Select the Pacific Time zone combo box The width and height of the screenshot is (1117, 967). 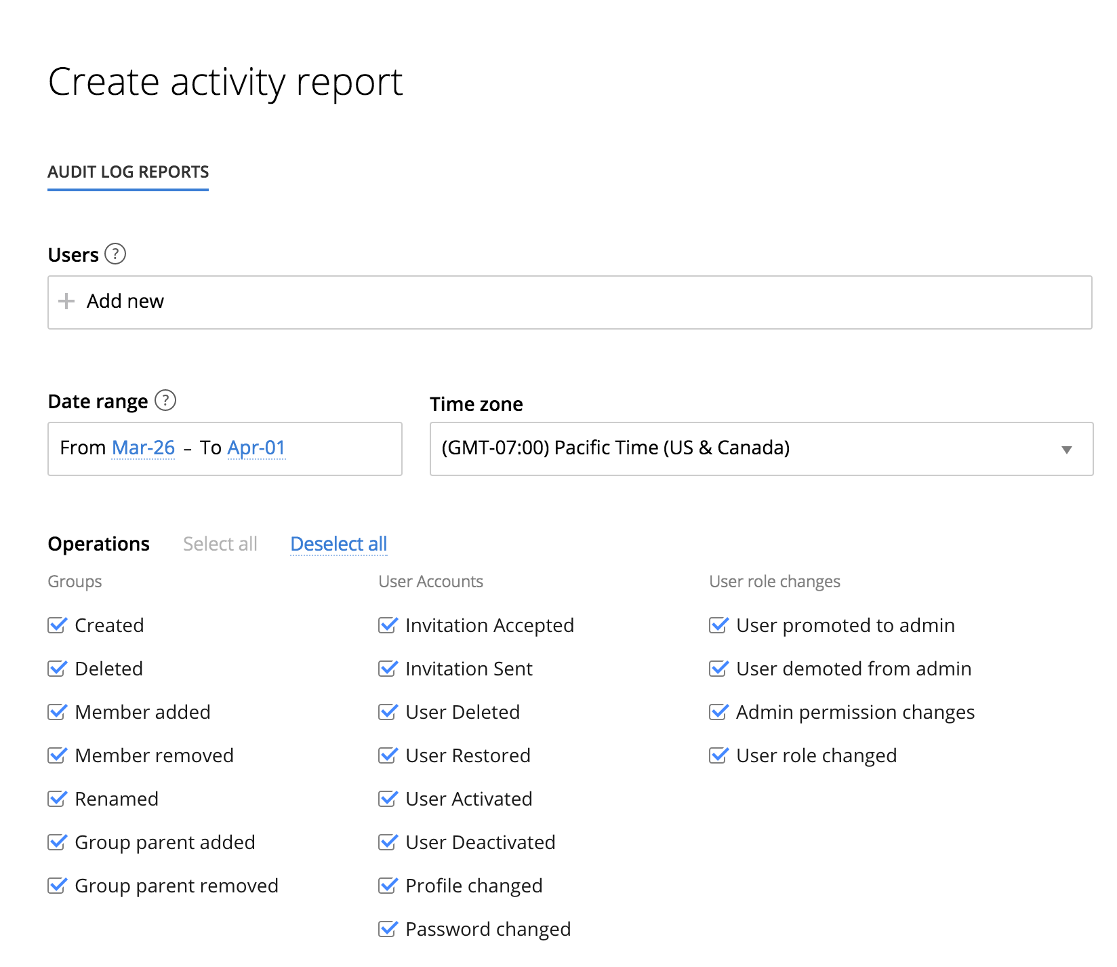(x=746, y=449)
